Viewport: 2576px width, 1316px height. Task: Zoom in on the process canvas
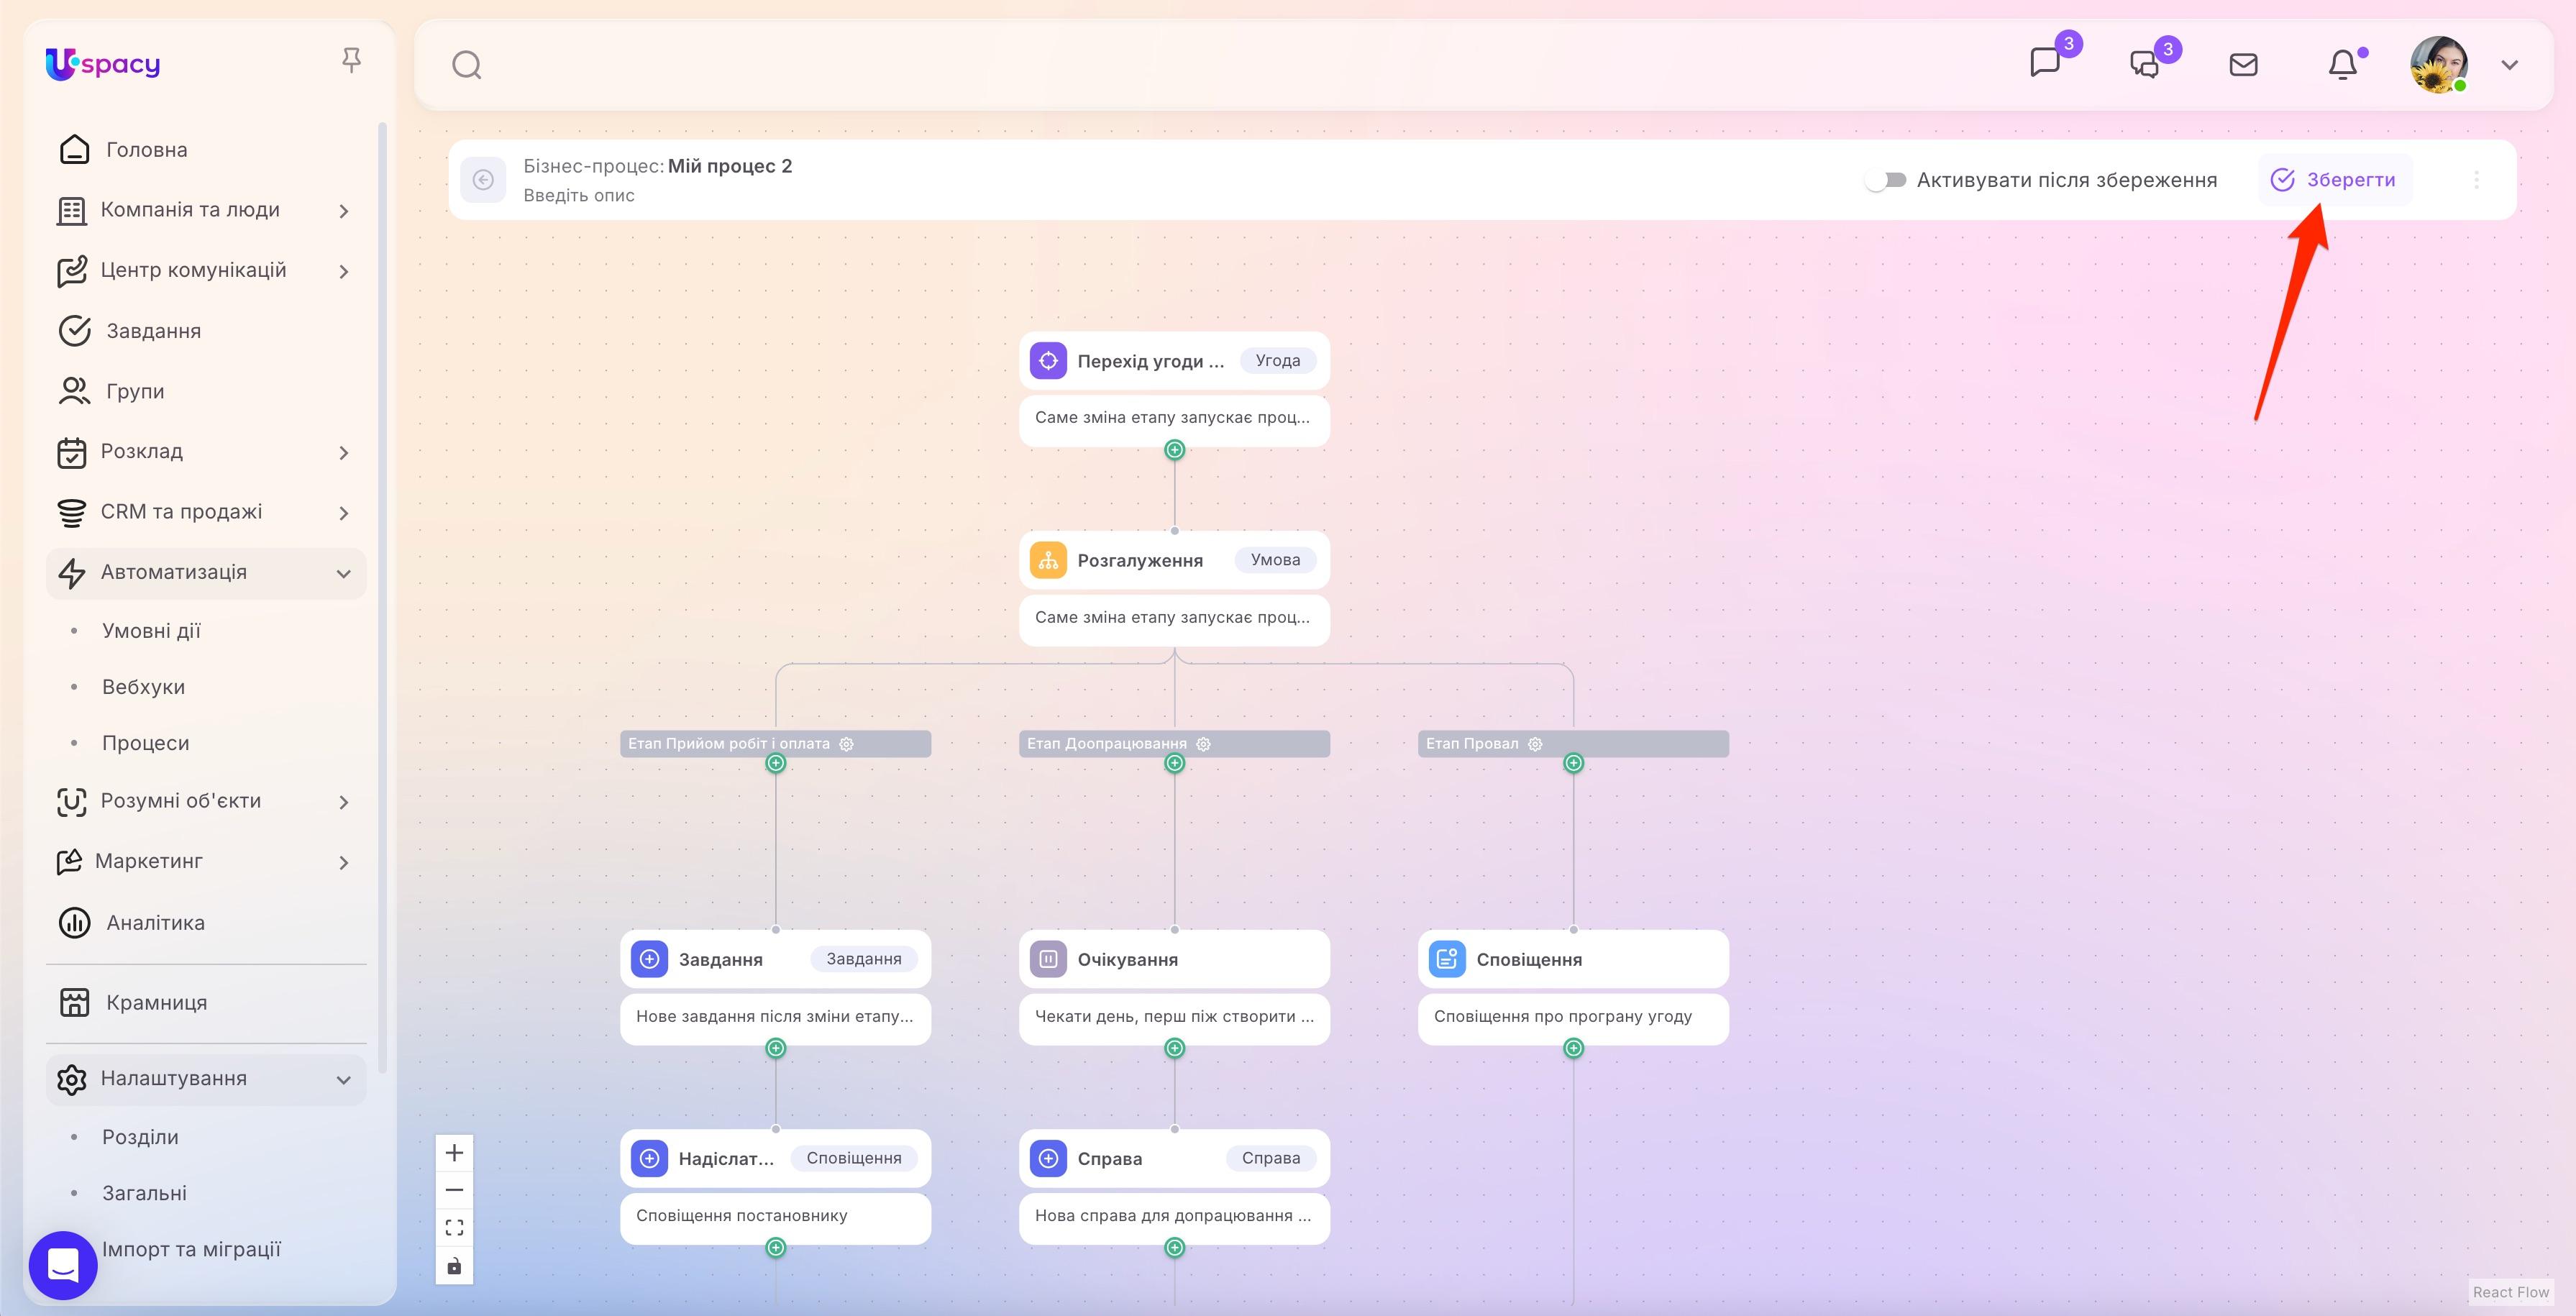[x=454, y=1152]
